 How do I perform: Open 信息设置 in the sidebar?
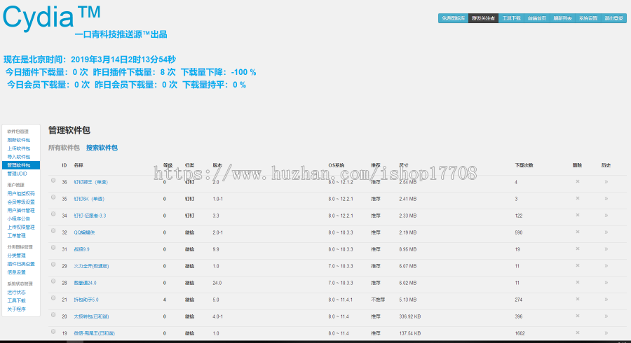point(16,272)
